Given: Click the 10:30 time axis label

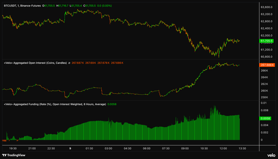Looking at the screenshot, I should [204, 148].
